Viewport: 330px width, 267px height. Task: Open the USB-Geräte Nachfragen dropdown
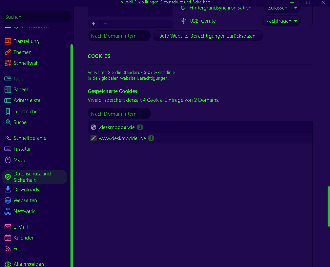click(x=281, y=21)
